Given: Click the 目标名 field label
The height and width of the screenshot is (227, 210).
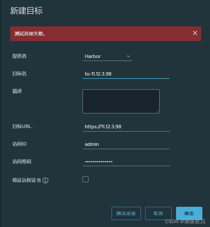Looking at the screenshot, I should tap(20, 74).
